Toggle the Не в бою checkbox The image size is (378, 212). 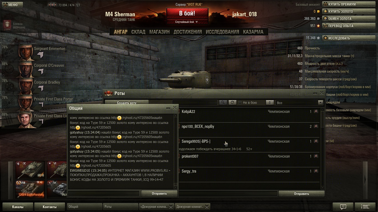point(240,103)
